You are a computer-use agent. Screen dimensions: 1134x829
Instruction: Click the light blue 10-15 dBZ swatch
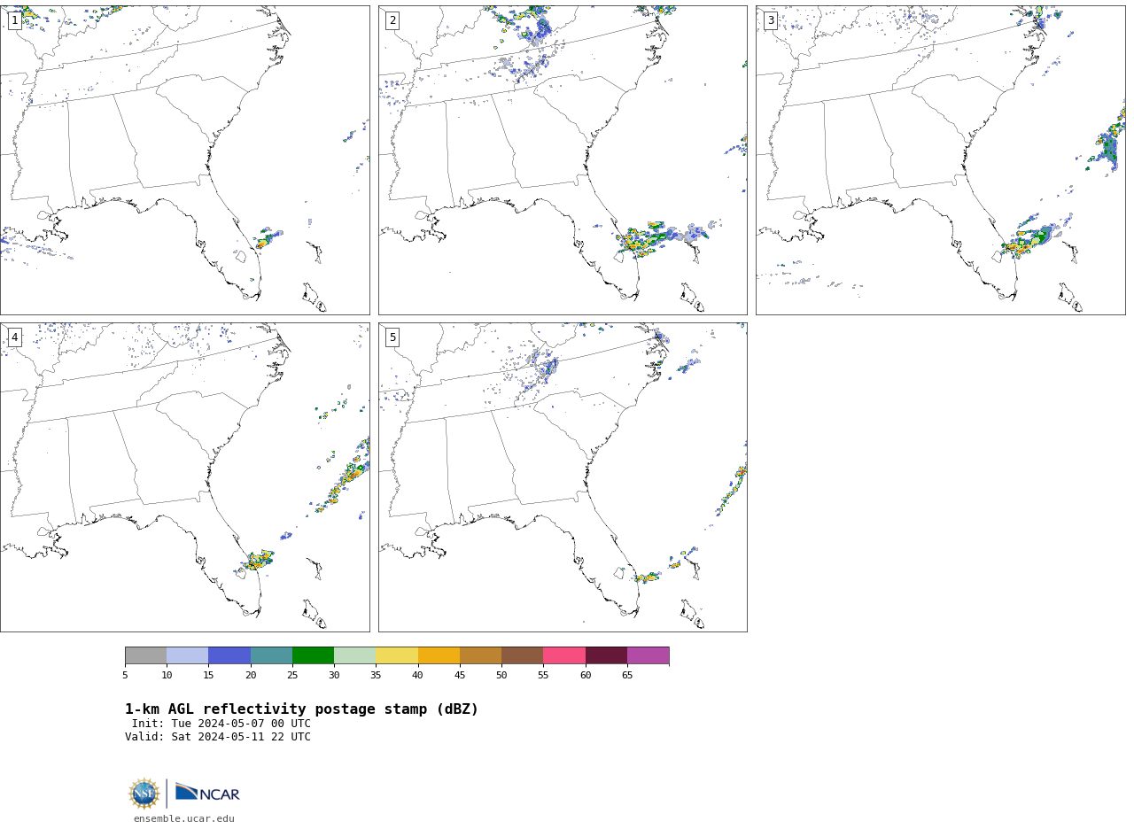(188, 655)
